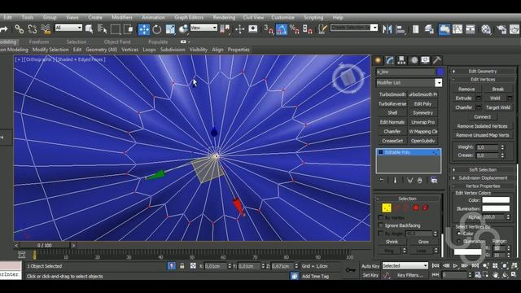Click the Unlink Selection icon

33,29
